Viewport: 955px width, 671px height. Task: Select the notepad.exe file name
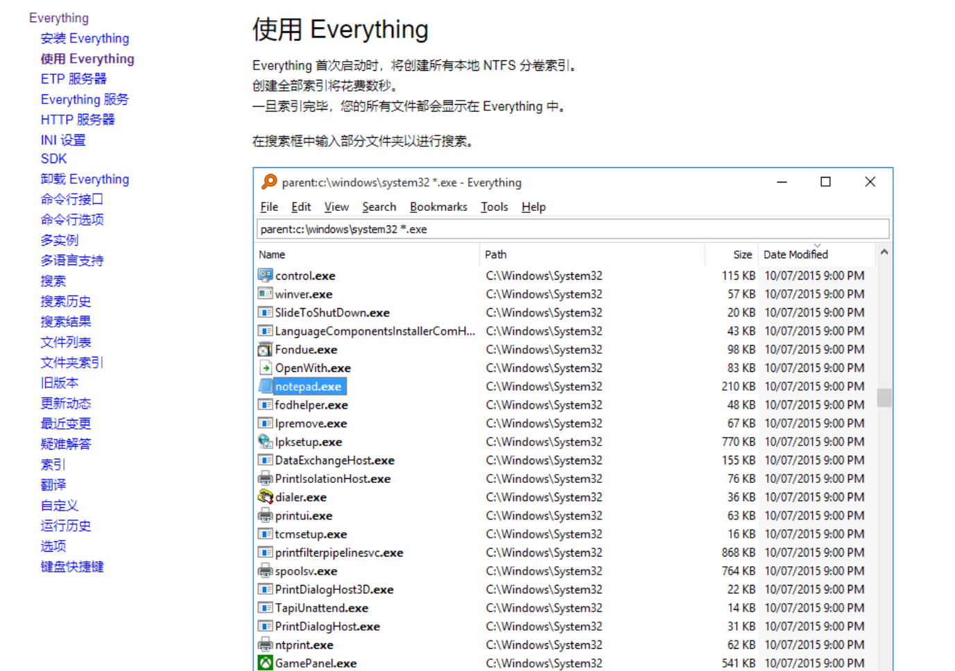(x=308, y=387)
